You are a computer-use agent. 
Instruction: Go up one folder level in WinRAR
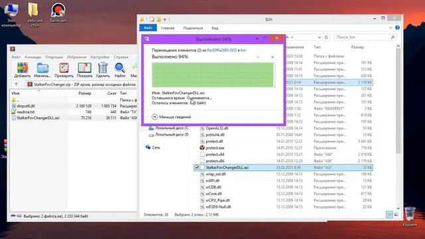[x=16, y=84]
